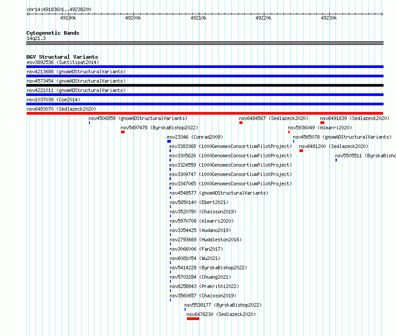Open the nsv4213688 (gnomADStructuralVariants) entry

coord(76,72)
